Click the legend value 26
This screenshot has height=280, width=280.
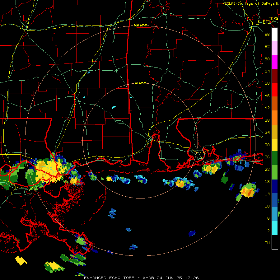tap(267, 157)
